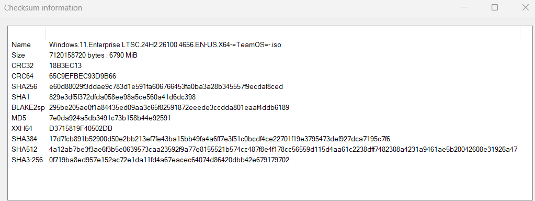535x201 pixels.
Task: Click the MD5 label in the left column
Action: (18, 118)
